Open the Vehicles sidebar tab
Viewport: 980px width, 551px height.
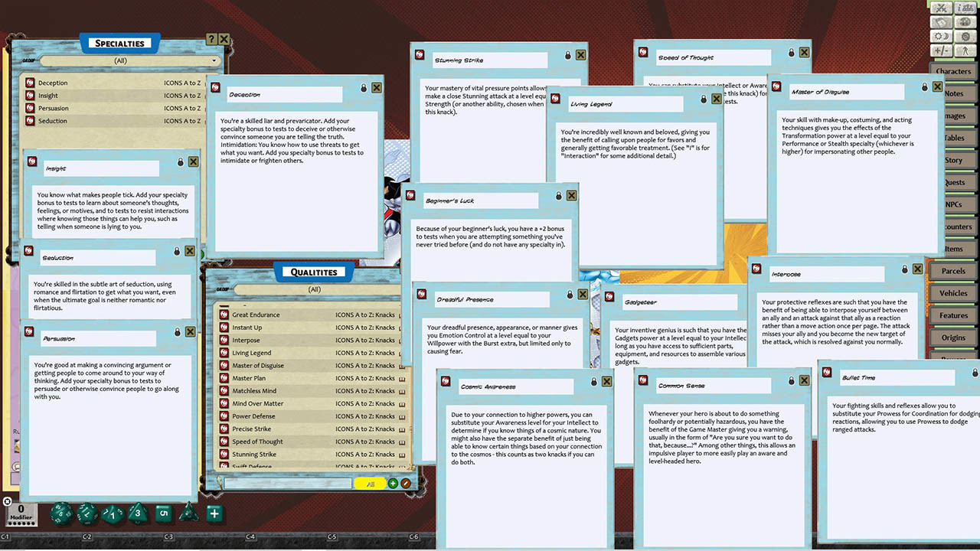[x=953, y=293]
